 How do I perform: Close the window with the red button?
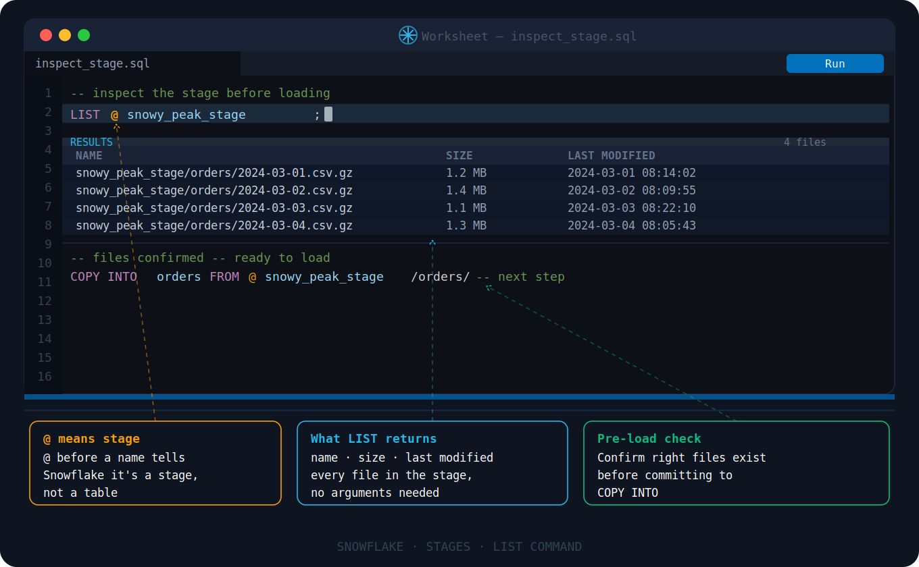click(x=46, y=35)
